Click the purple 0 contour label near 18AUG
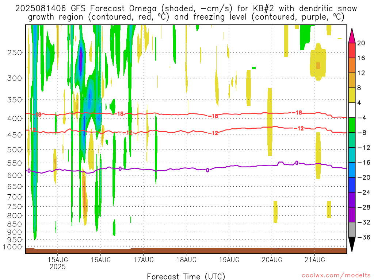Viewport: 374px width, 280px height. pos(207,170)
